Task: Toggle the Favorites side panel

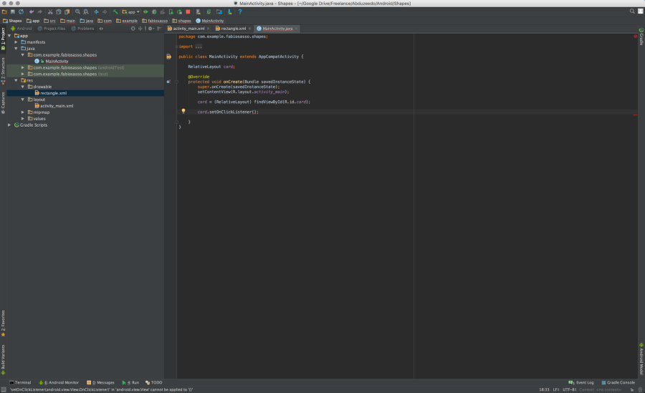Action: pos(3,324)
